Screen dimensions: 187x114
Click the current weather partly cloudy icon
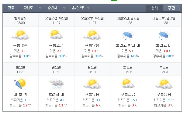(x=20, y=35)
